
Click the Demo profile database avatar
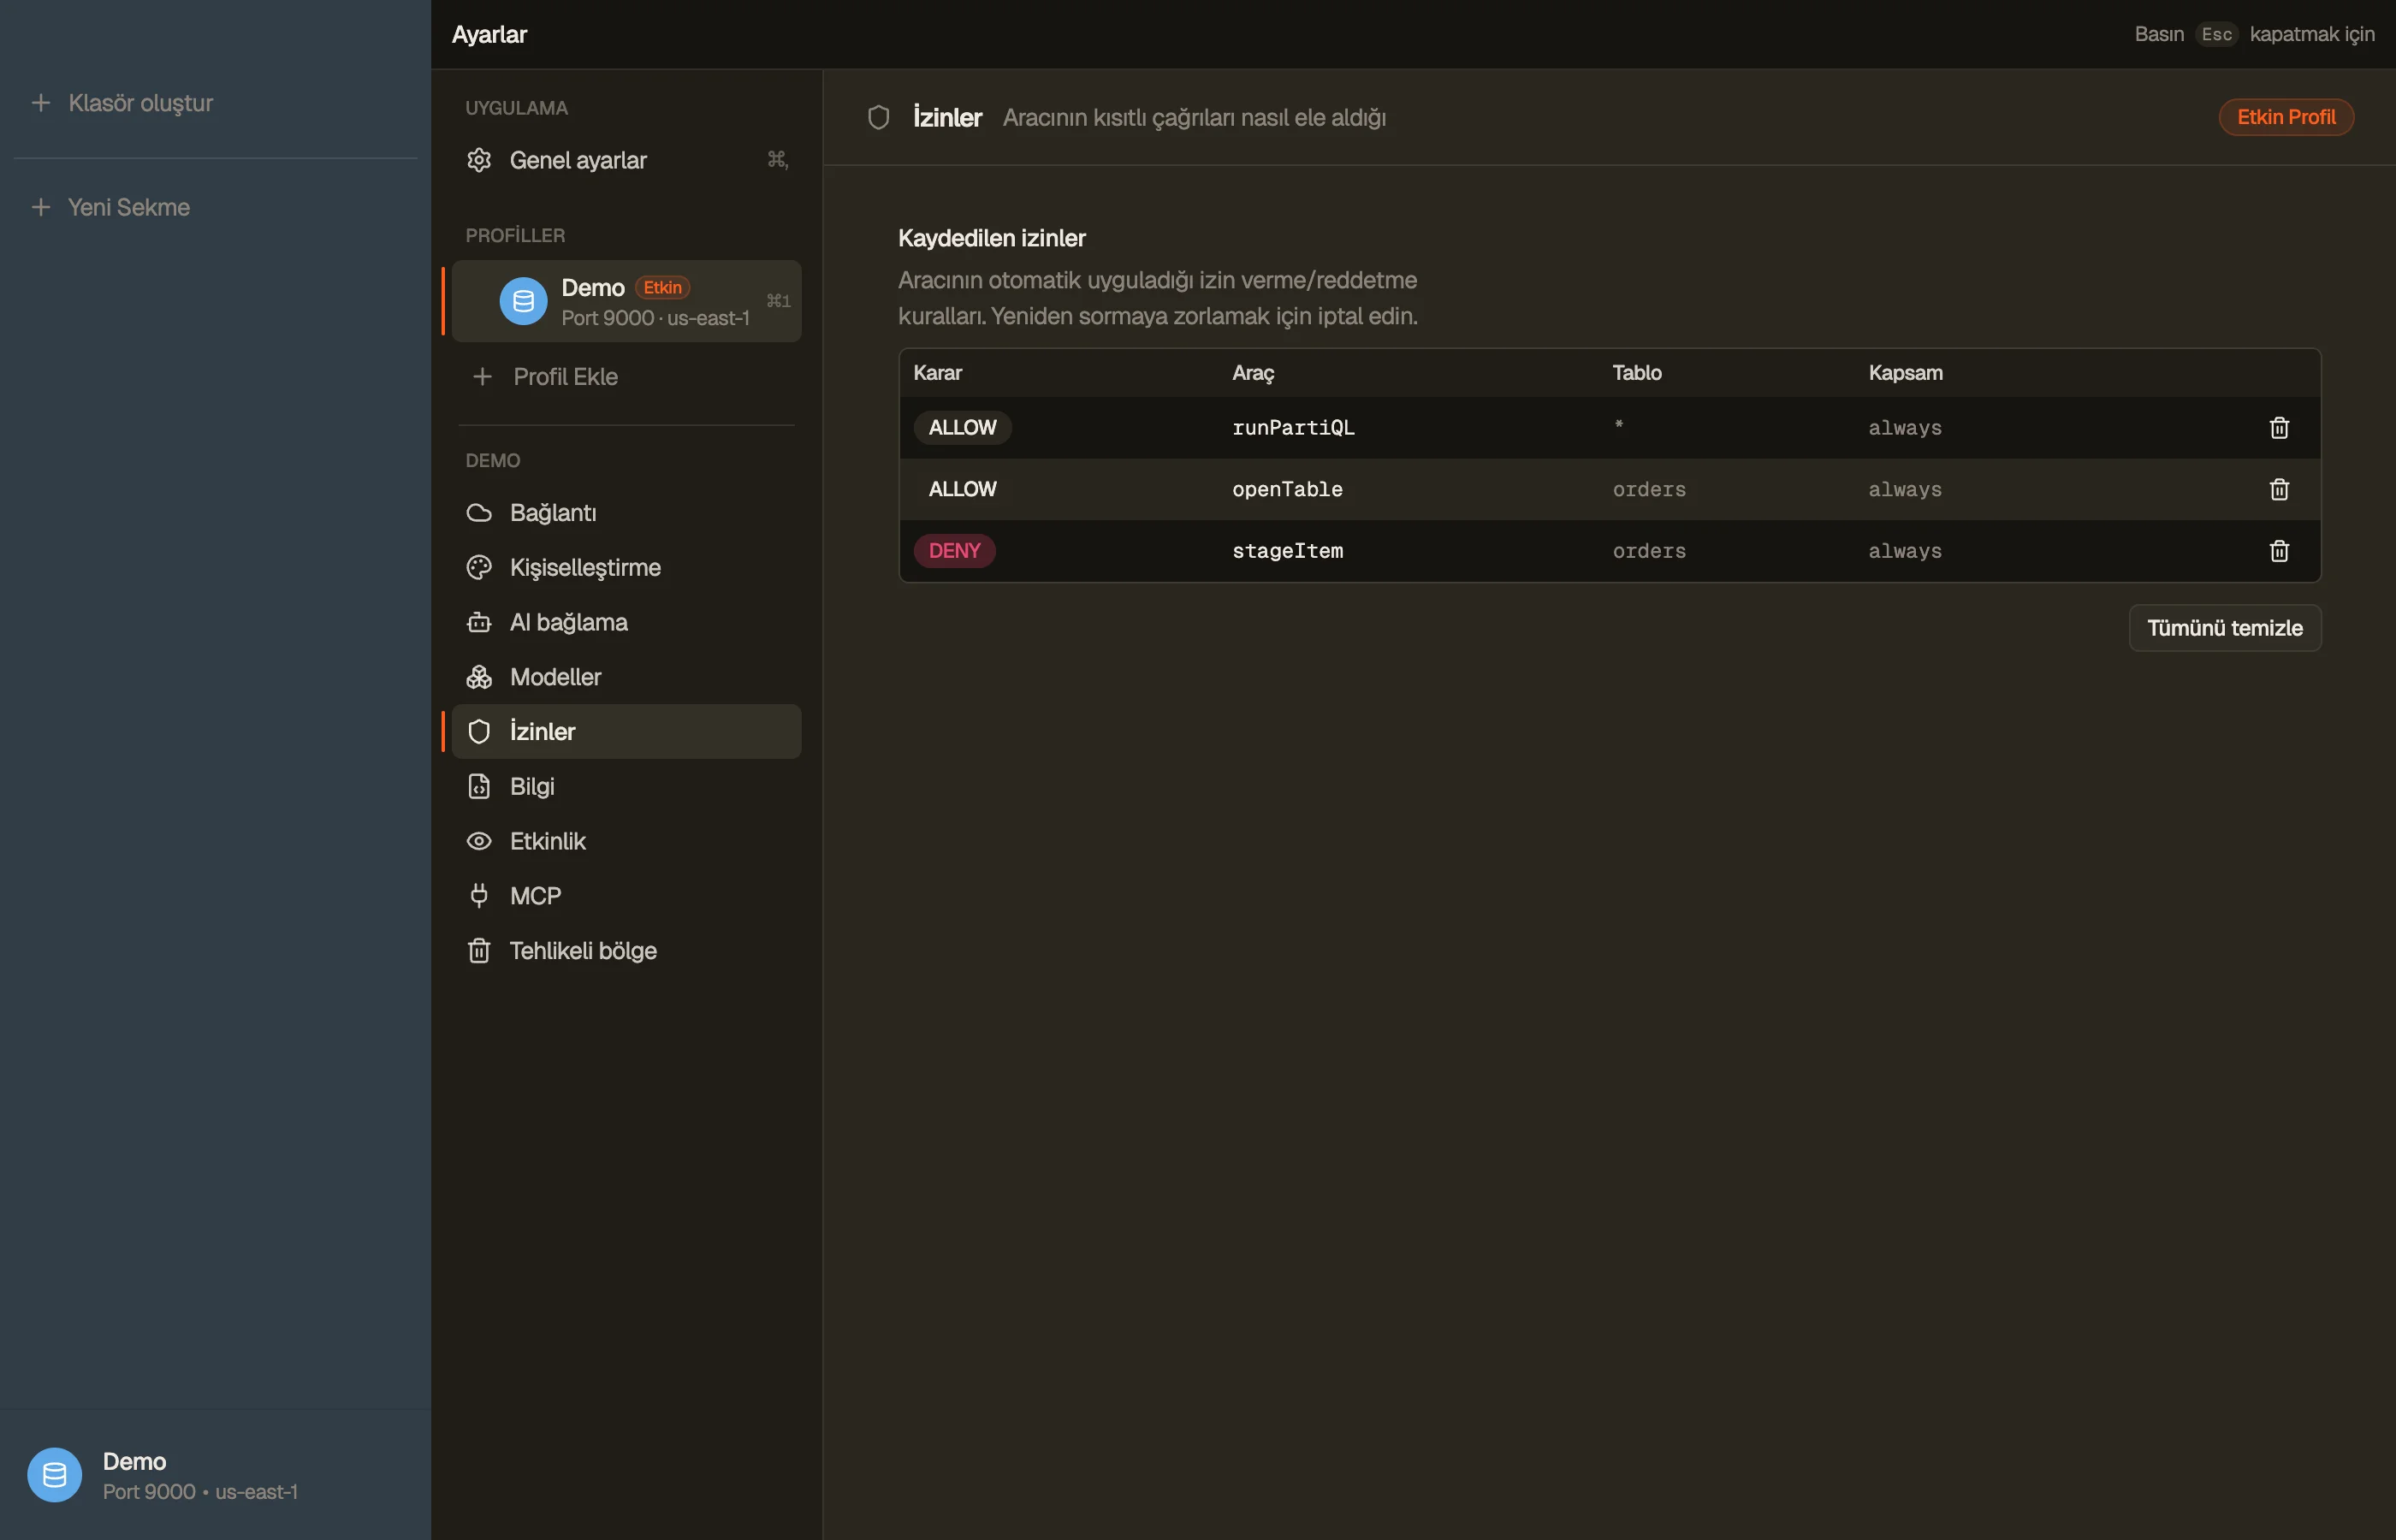coord(523,301)
